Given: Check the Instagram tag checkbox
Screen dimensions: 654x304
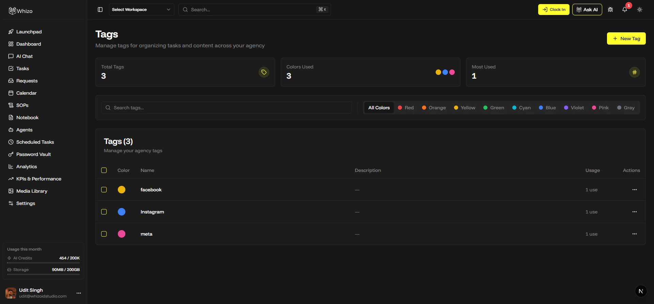Looking at the screenshot, I should coord(104,212).
